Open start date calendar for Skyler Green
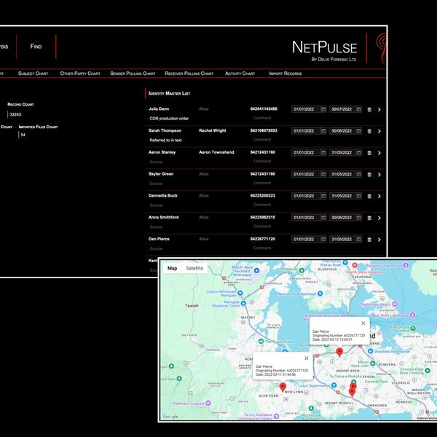Image resolution: width=437 pixels, height=437 pixels. coord(323,175)
